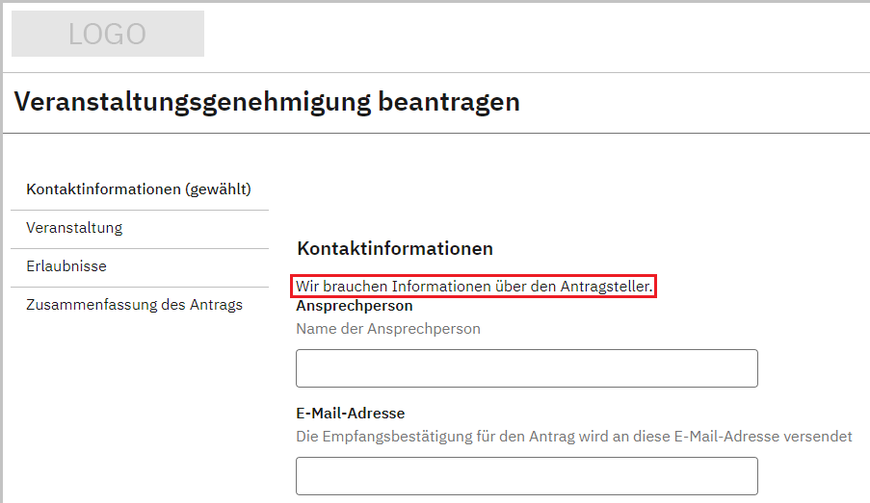
Task: Open the Veranstaltung step in the sidebar
Action: pyautogui.click(x=74, y=228)
